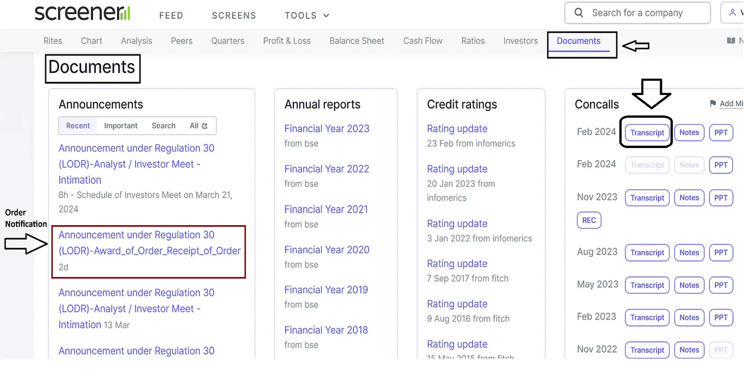This screenshot has height=384, width=744.
Task: Click the search magnifier icon
Action: click(x=578, y=13)
